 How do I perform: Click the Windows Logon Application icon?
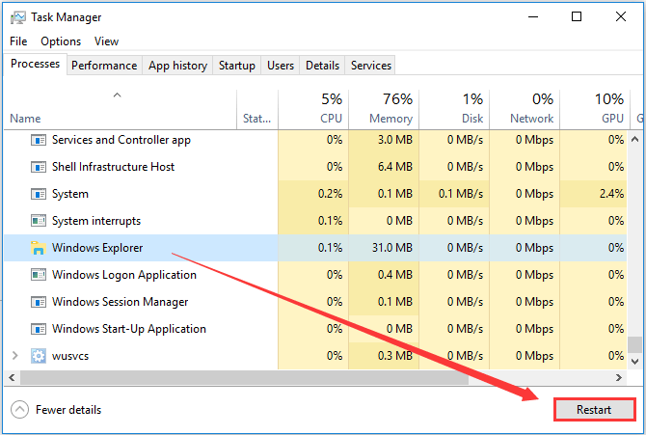[x=39, y=275]
